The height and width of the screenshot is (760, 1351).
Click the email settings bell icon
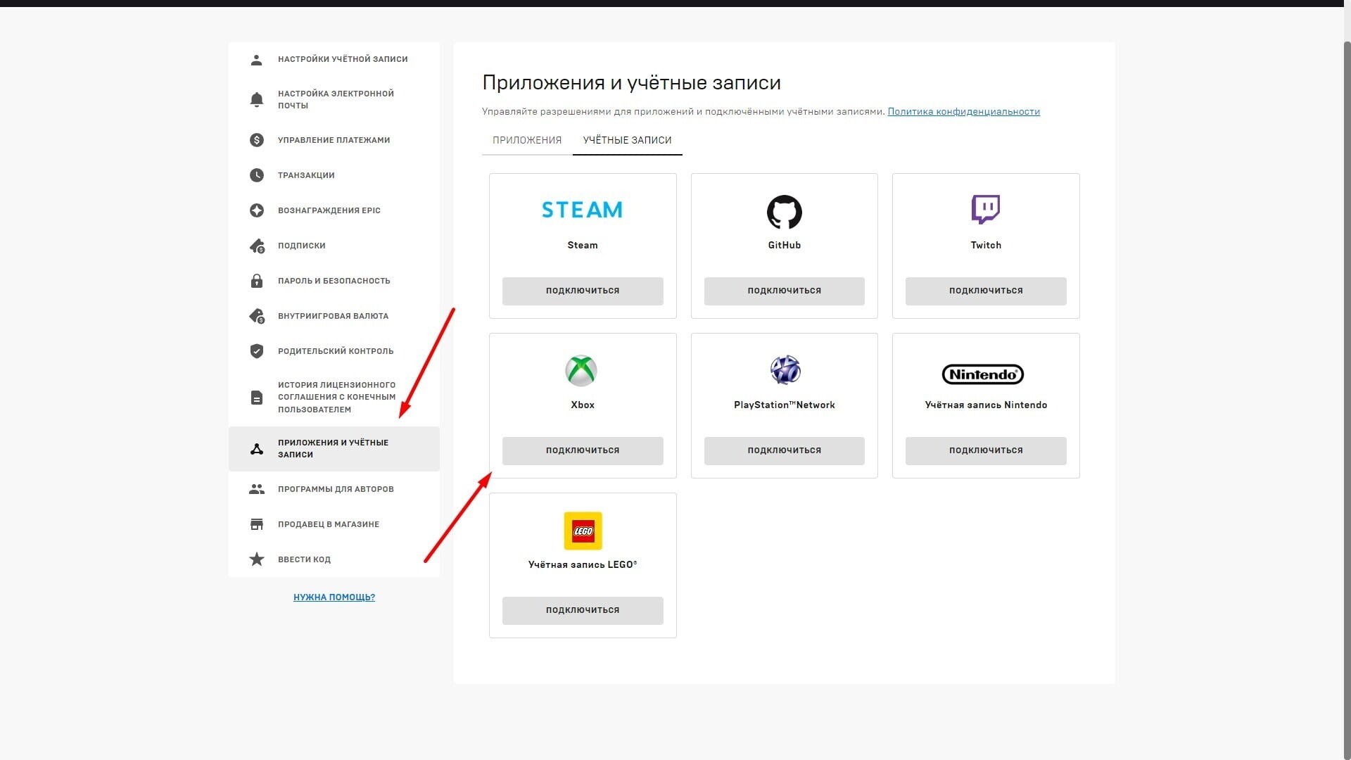(257, 99)
